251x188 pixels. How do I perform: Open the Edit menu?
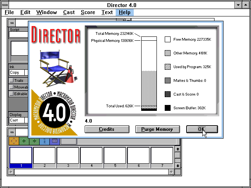(25, 12)
